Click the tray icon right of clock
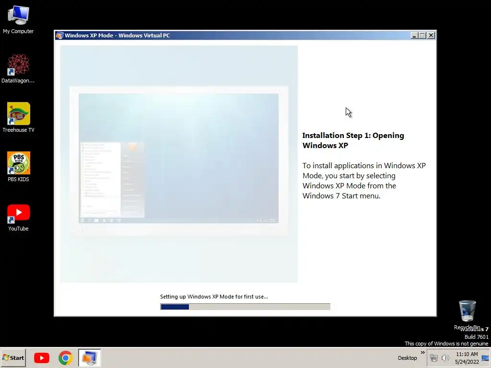Image resolution: width=491 pixels, height=368 pixels. coord(485,358)
